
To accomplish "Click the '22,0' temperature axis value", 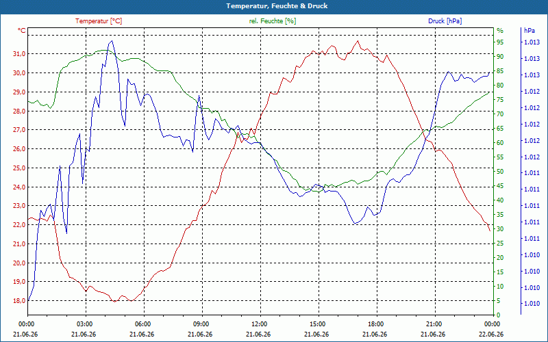I will 19,225.
